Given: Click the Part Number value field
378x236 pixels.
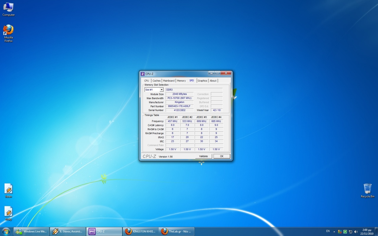Looking at the screenshot, I should point(179,106).
